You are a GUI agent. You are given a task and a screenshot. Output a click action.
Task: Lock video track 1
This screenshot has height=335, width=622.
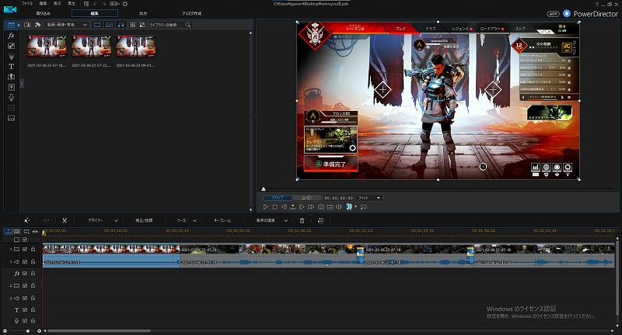[33, 250]
